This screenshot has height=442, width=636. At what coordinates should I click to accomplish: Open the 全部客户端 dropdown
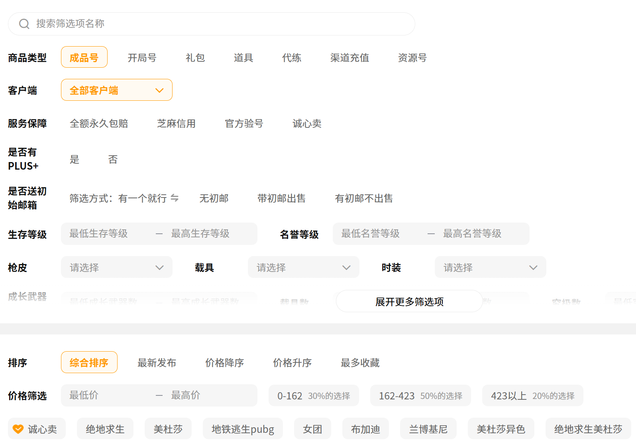[x=116, y=90]
